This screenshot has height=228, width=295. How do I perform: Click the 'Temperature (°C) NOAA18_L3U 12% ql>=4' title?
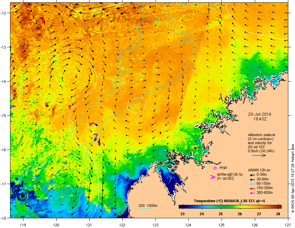point(229,201)
